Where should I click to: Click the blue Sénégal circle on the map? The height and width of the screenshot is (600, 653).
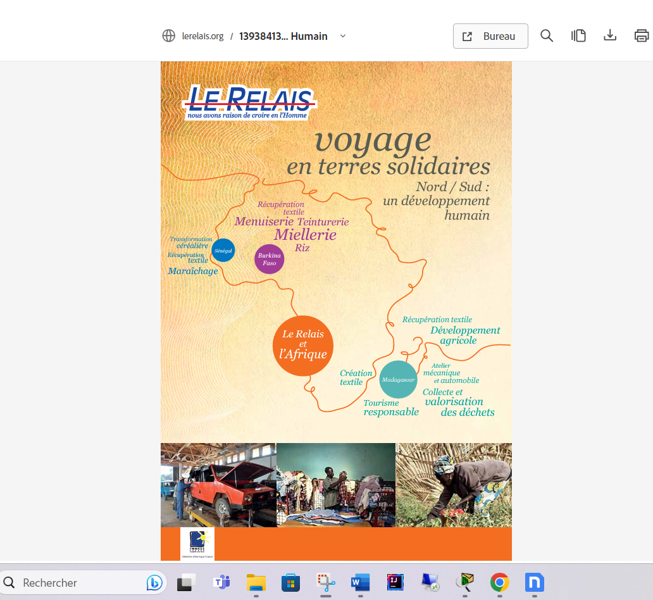click(x=223, y=251)
